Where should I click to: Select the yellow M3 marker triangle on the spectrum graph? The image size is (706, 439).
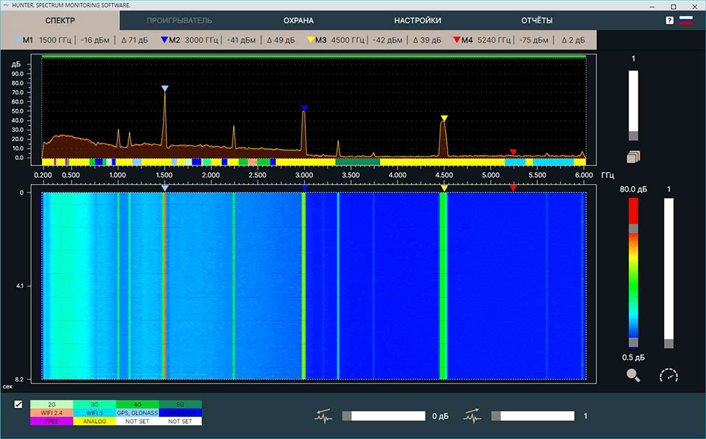point(444,119)
